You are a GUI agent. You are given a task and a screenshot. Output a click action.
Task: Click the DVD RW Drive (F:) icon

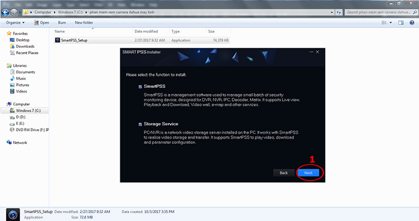click(x=12, y=130)
